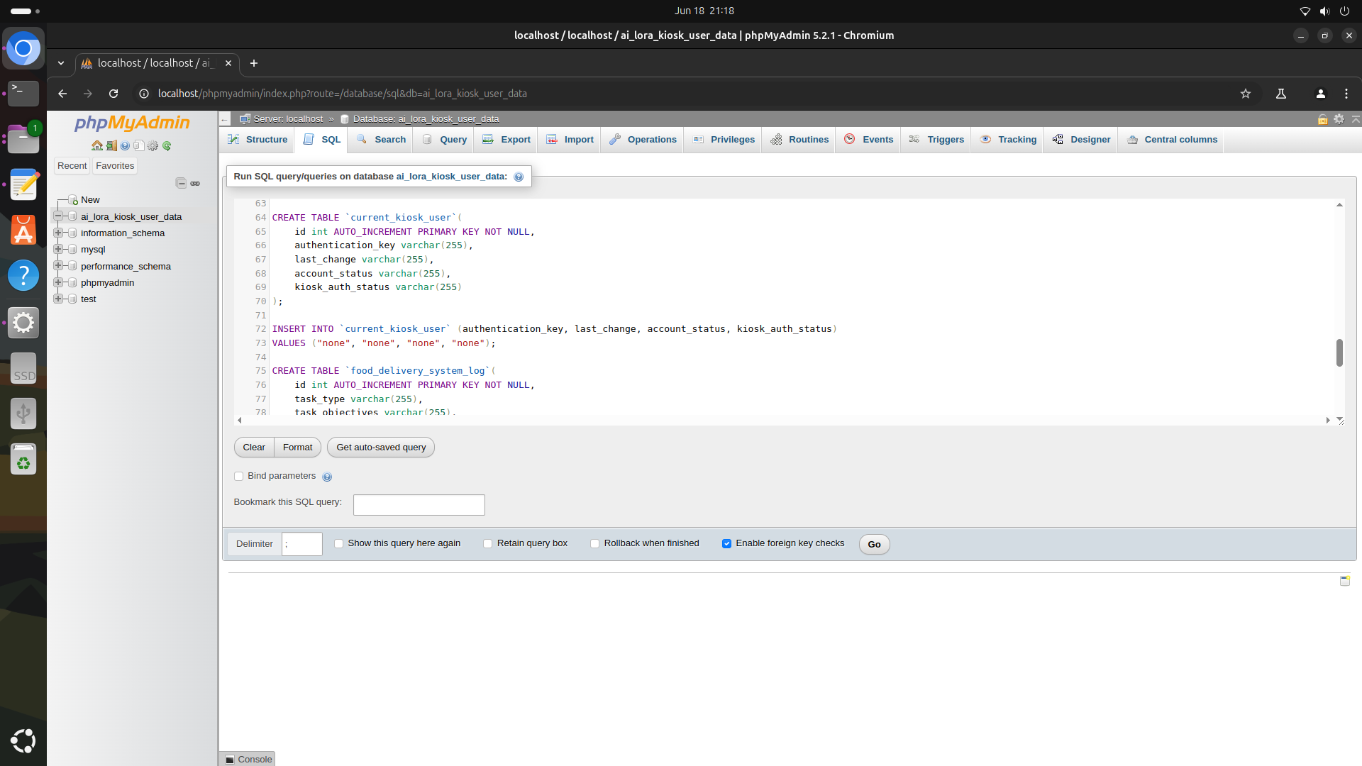Viewport: 1362px width, 766px height.
Task: Click the Log out door icon
Action: pos(111,146)
